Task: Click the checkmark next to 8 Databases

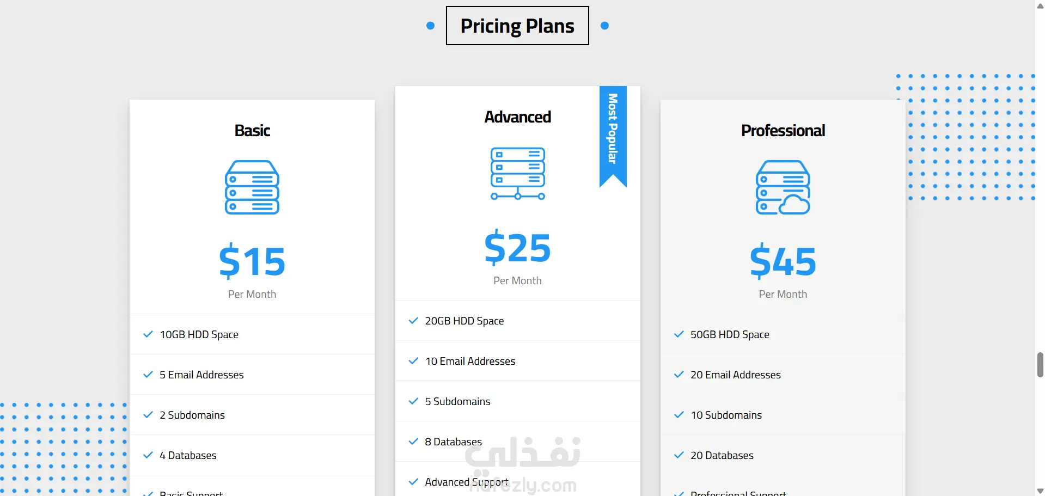Action: coord(413,442)
